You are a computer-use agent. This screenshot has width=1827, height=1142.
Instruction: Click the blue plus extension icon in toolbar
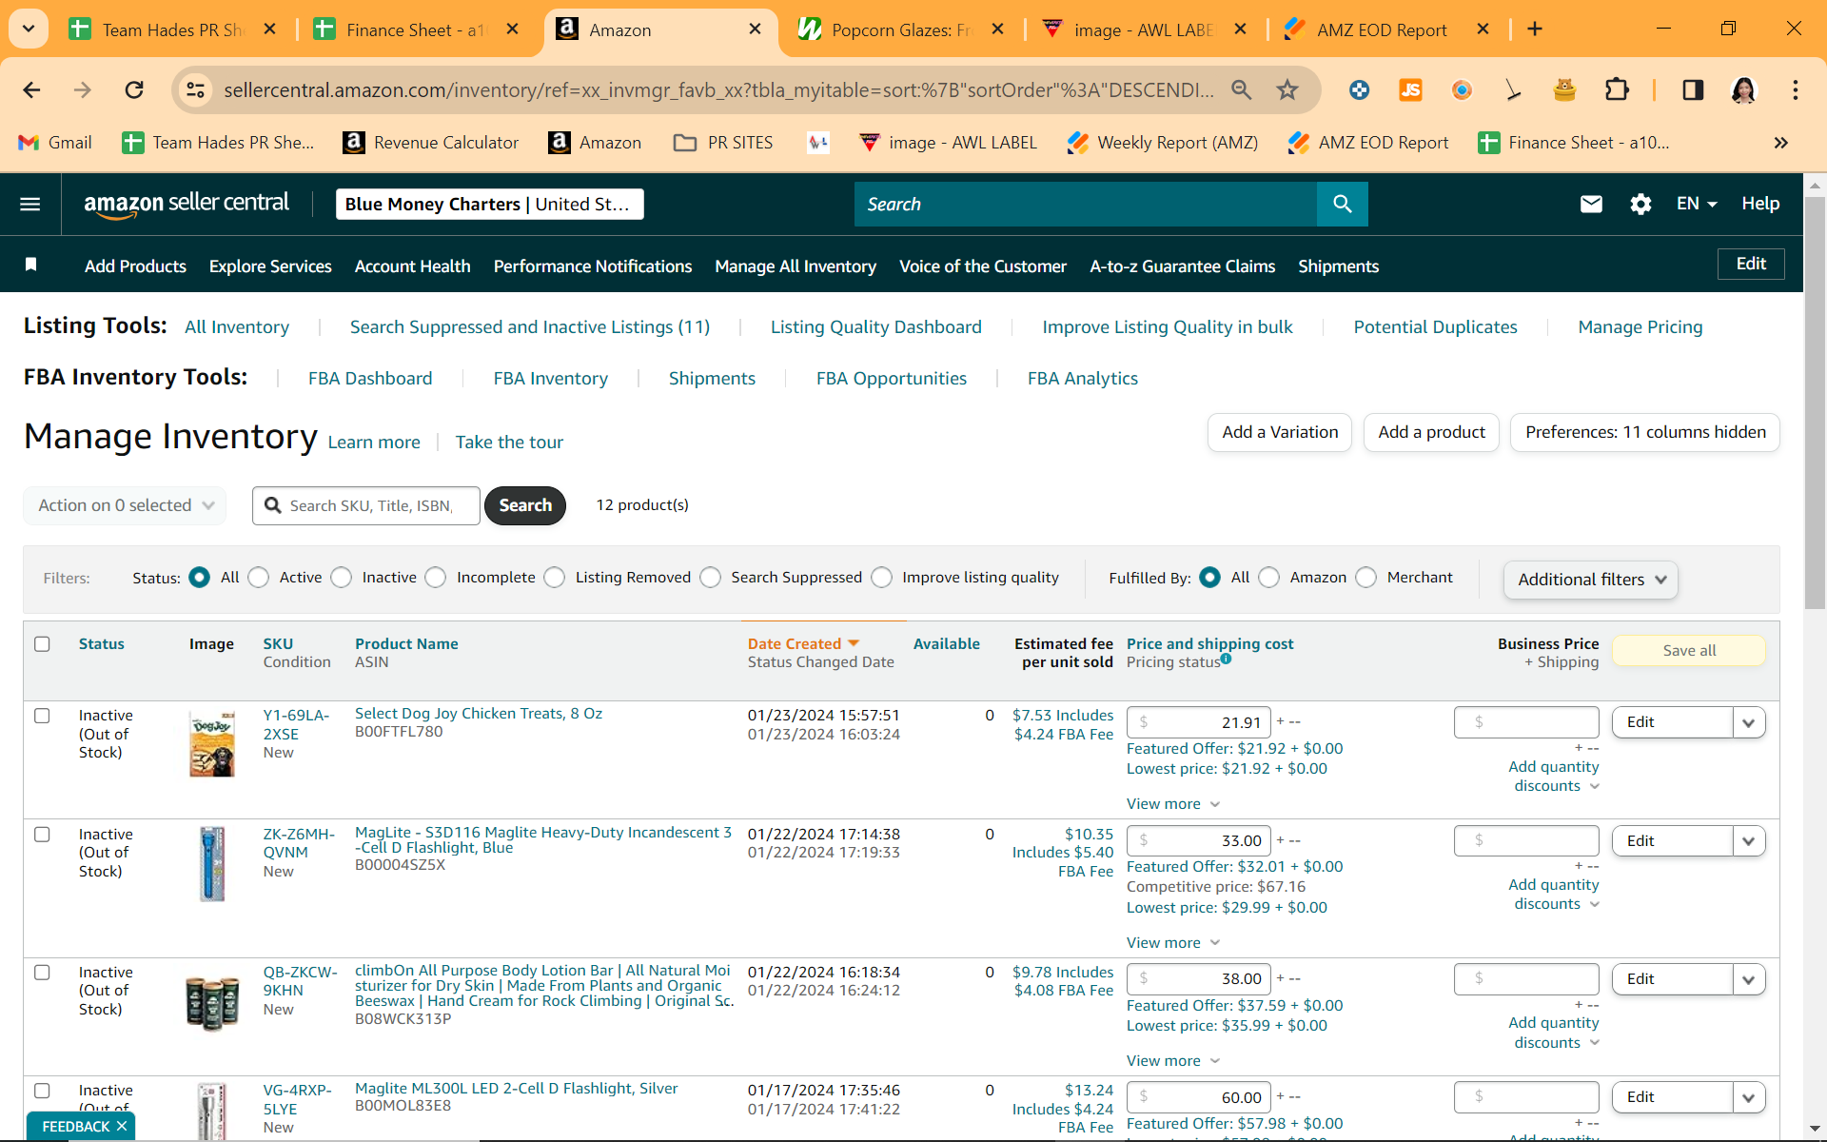[x=1359, y=90]
